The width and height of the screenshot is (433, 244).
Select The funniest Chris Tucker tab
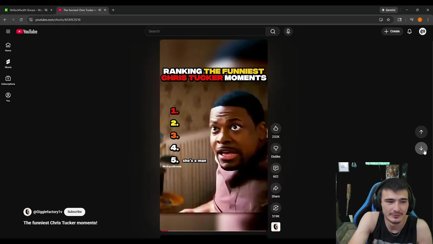point(80,10)
